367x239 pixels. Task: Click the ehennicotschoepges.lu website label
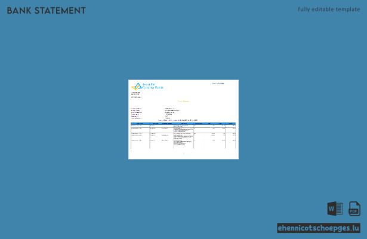(319, 228)
